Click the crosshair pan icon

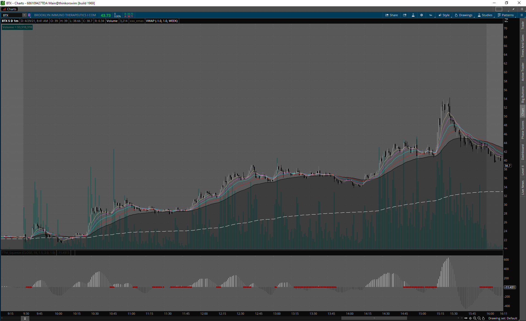point(470,318)
